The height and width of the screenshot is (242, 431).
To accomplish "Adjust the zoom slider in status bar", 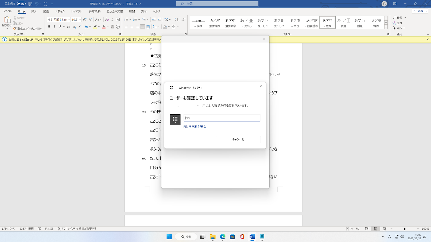I will coord(405,229).
